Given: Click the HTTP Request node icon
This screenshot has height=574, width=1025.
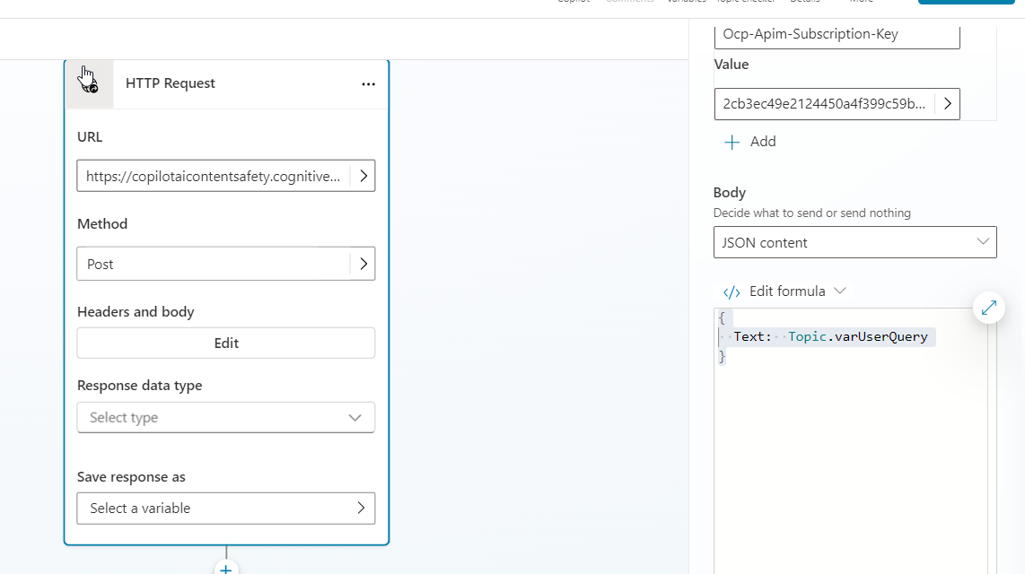Looking at the screenshot, I should [x=89, y=83].
